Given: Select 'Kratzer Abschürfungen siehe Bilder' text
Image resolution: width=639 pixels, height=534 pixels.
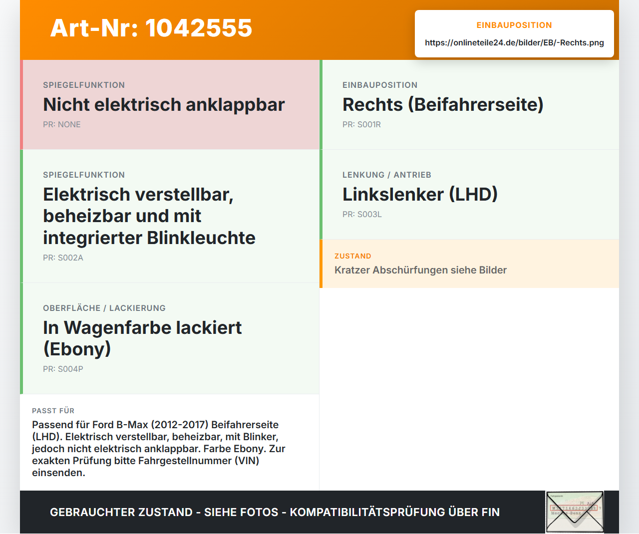Looking at the screenshot, I should pos(420,270).
